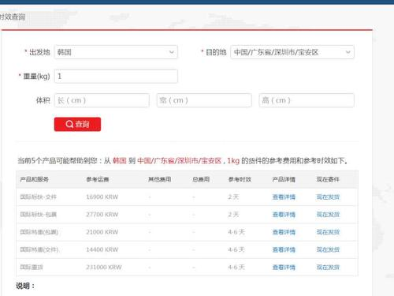Image resolution: width=394 pixels, height=296 pixels.
Task: Ship now with the 16900 KRW product
Action: (328, 197)
